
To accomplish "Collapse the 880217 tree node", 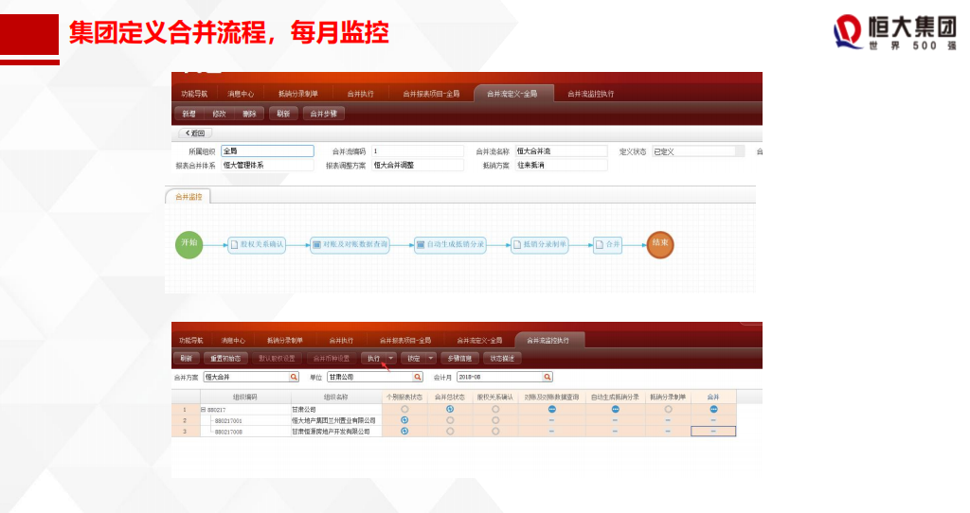I will pyautogui.click(x=203, y=410).
